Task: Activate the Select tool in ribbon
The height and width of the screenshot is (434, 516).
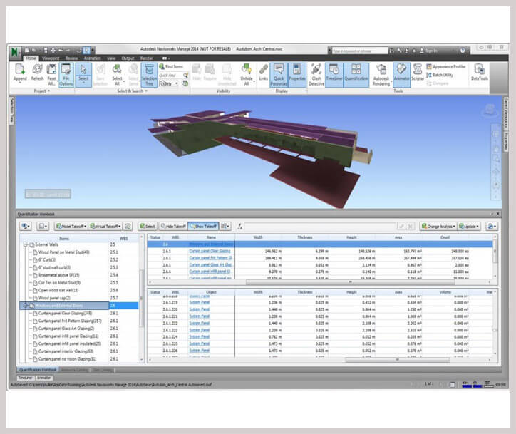Action: pyautogui.click(x=83, y=75)
